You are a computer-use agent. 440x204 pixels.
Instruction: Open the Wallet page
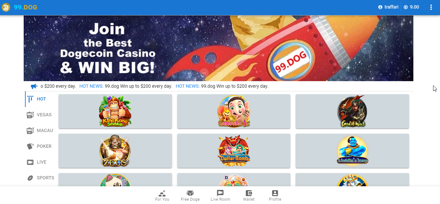249,195
